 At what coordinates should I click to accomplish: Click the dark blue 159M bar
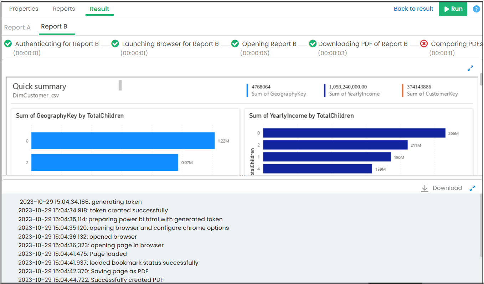click(318, 169)
